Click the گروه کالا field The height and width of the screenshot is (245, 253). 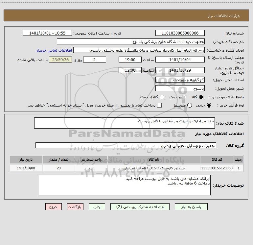tap(126, 145)
